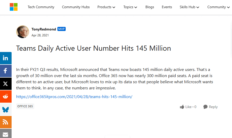Open TonyRedmond's avatar picture

[23, 32]
